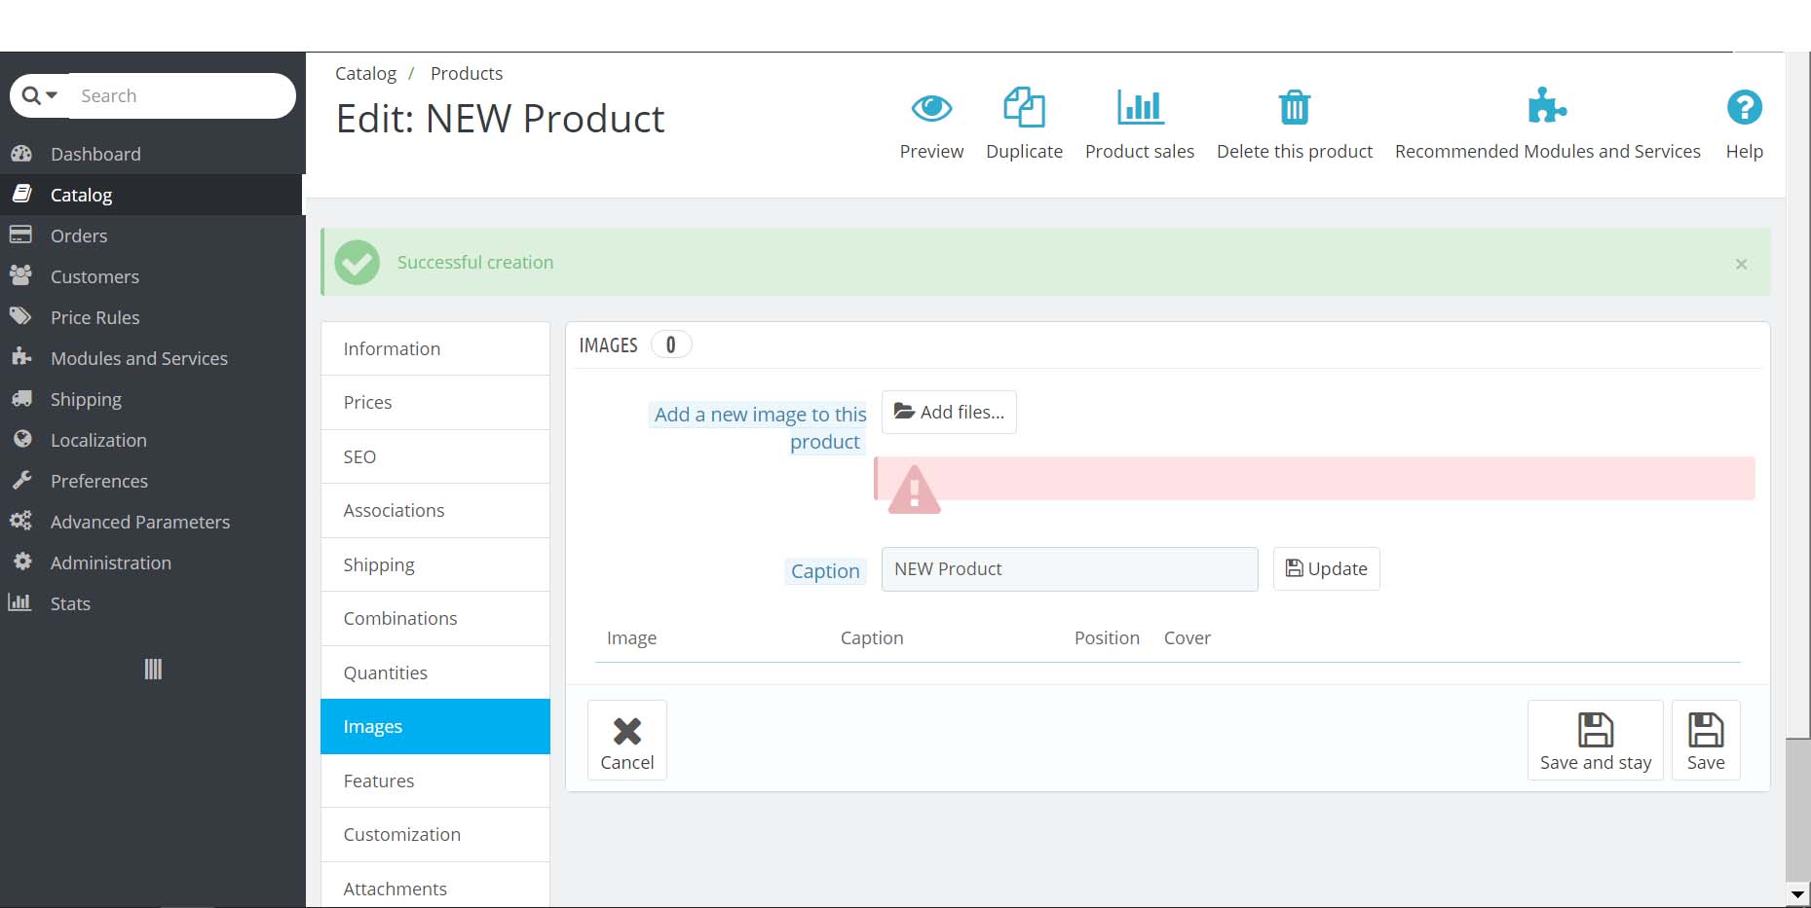Click the Delete this product trash icon
Image resolution: width=1811 pixels, height=908 pixels.
click(x=1295, y=107)
